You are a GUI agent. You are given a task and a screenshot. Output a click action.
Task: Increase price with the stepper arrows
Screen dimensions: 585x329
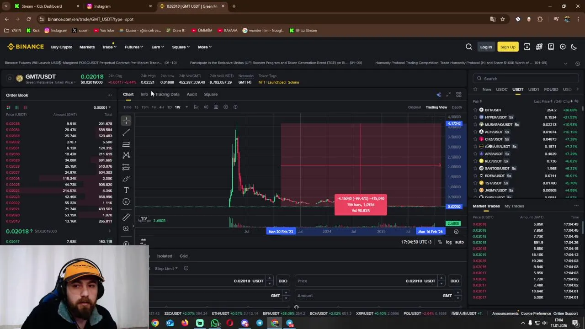[441, 279]
